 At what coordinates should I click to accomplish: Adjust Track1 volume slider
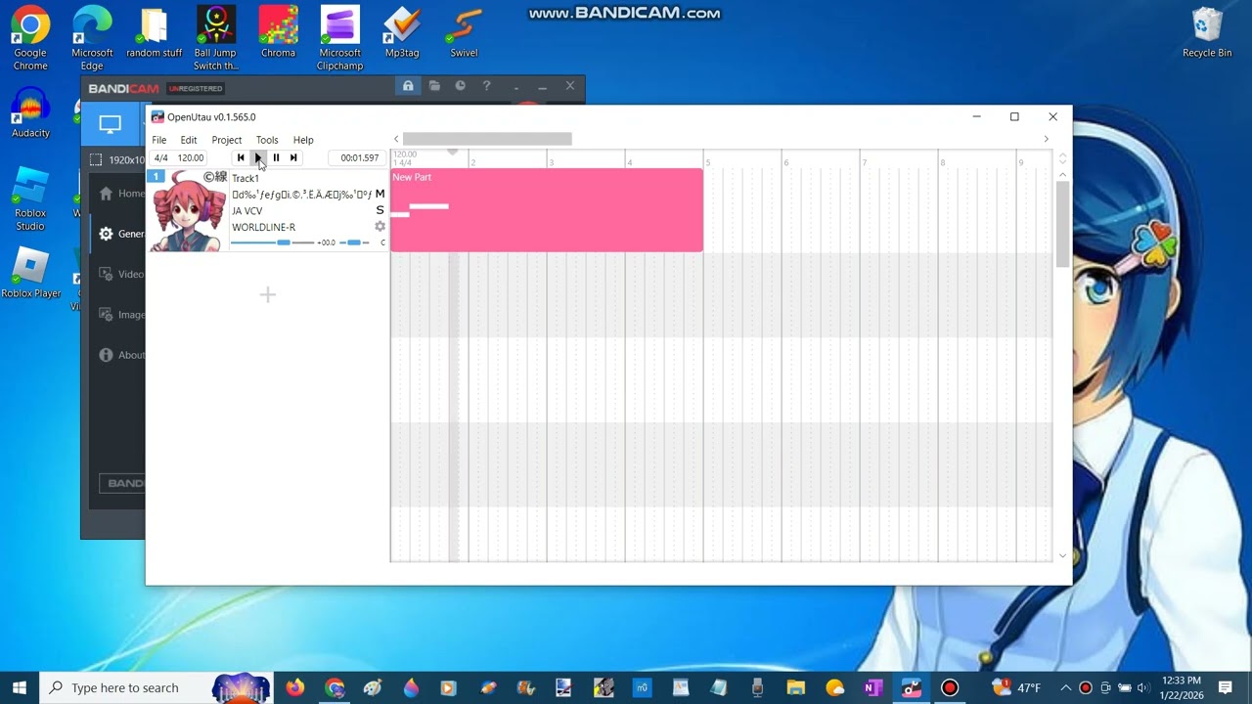point(273,242)
